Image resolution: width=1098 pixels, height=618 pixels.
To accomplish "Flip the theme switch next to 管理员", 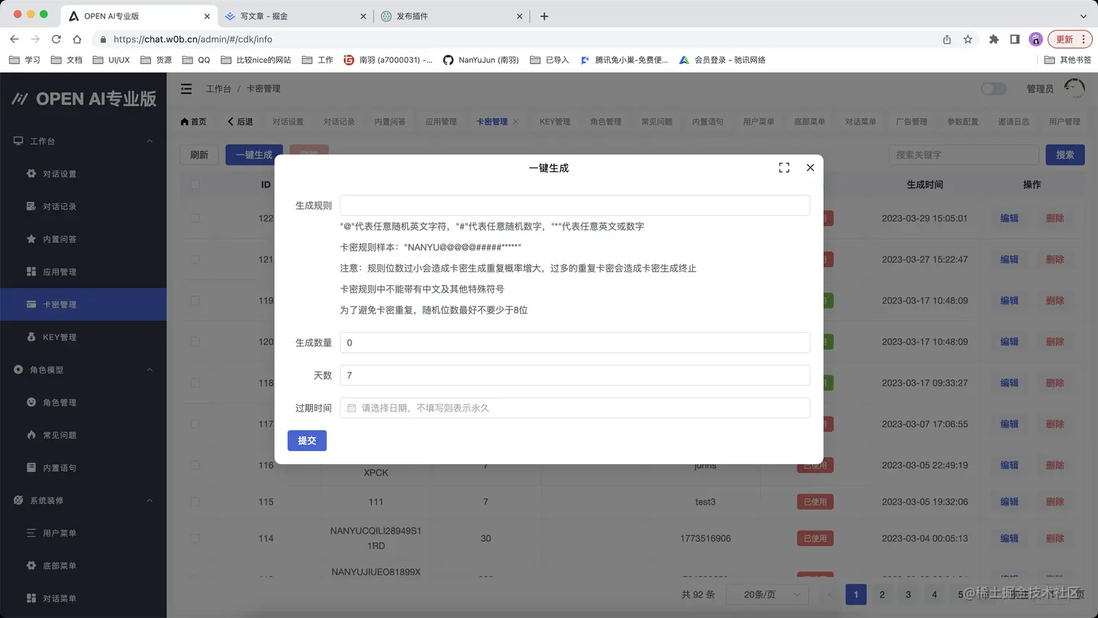I will coord(993,89).
